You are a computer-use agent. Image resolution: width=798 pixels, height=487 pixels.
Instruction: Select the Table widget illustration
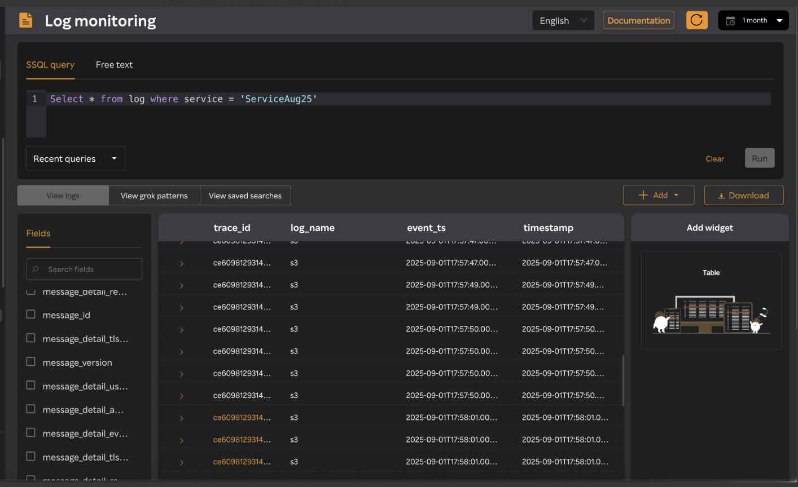(711, 315)
